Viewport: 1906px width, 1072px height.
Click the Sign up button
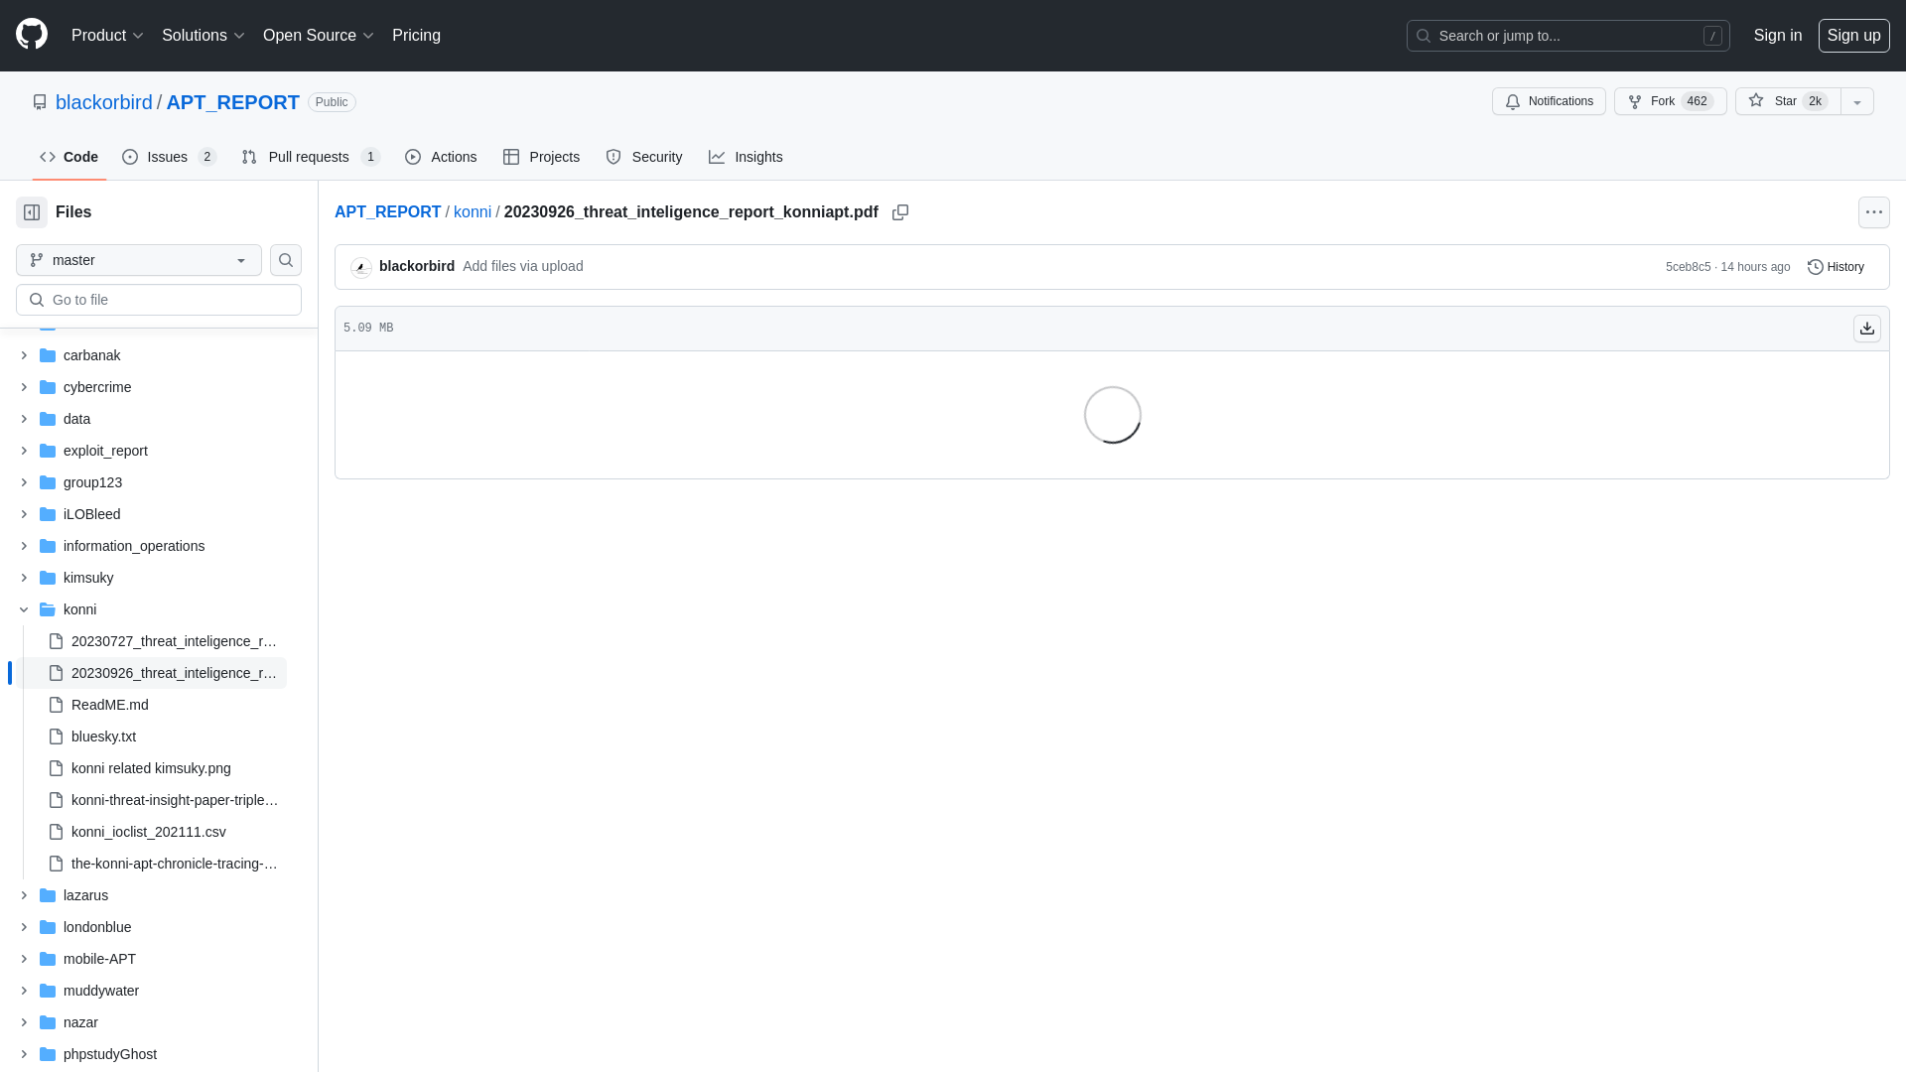tap(1853, 36)
